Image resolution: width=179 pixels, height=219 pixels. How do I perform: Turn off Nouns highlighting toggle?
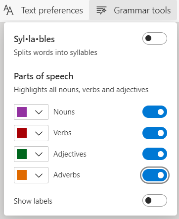pyautogui.click(x=155, y=112)
